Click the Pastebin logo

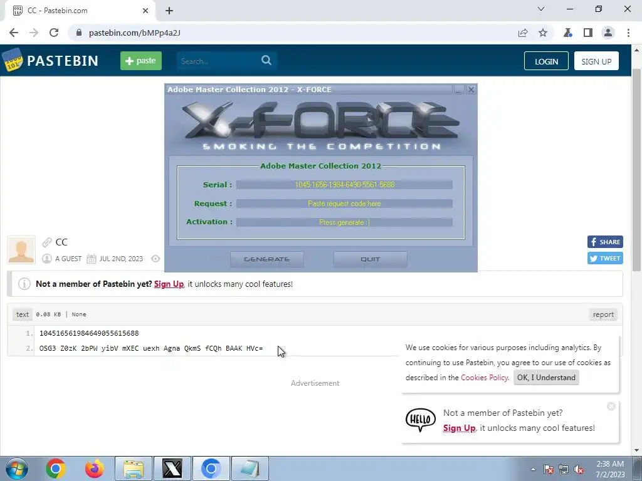point(51,61)
